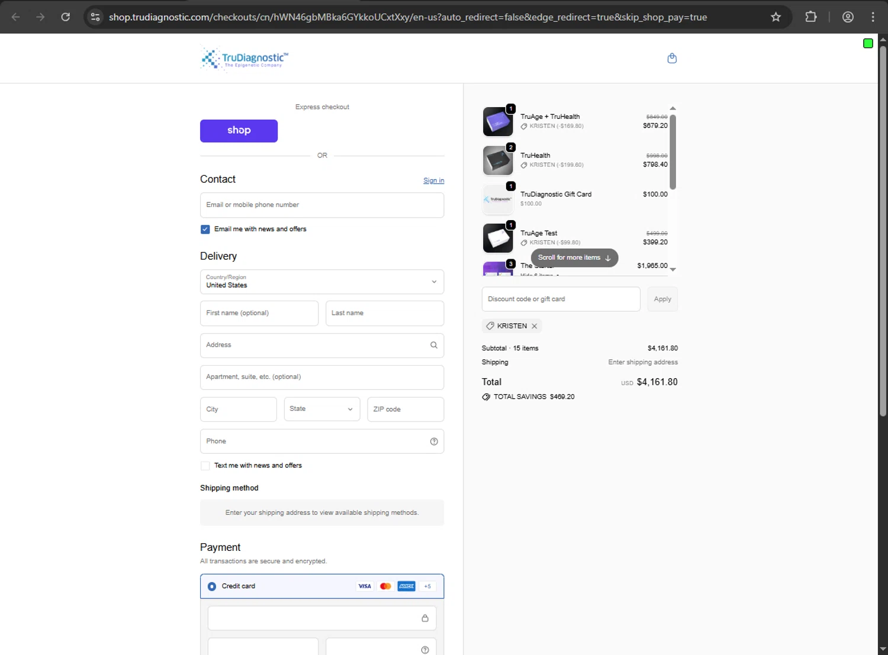Click the security code help icon
The image size is (888, 655).
[x=425, y=650]
